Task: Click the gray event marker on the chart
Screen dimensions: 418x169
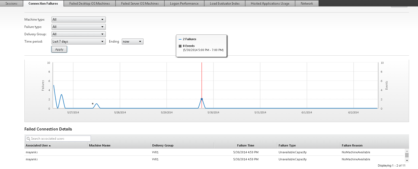Action: pos(92,104)
